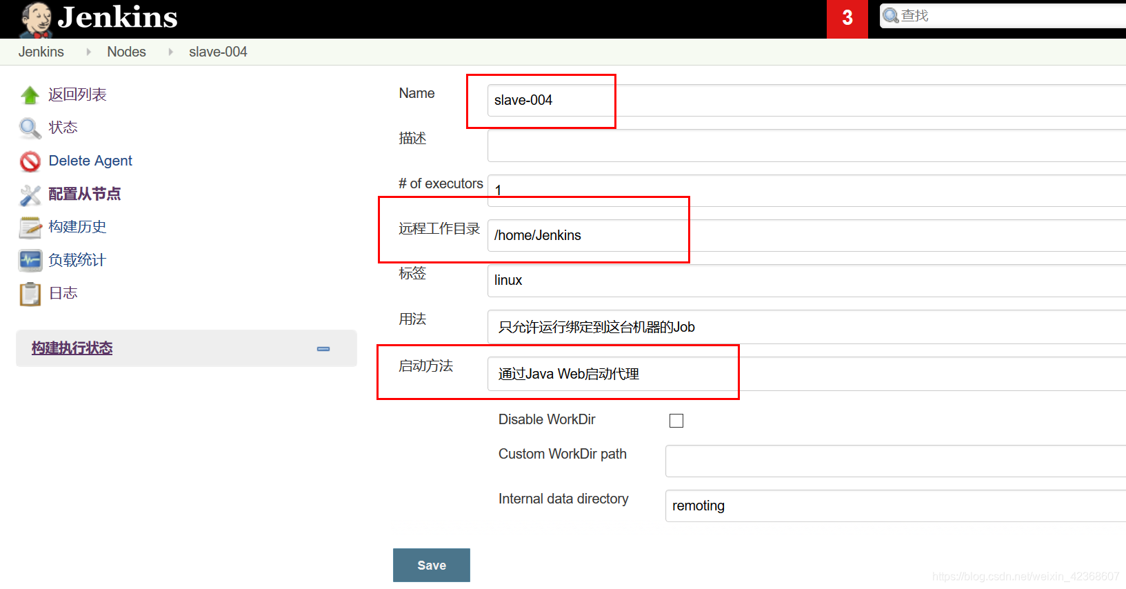Open the 返回列表 link
Screen dimensions: 1126x589
point(77,94)
